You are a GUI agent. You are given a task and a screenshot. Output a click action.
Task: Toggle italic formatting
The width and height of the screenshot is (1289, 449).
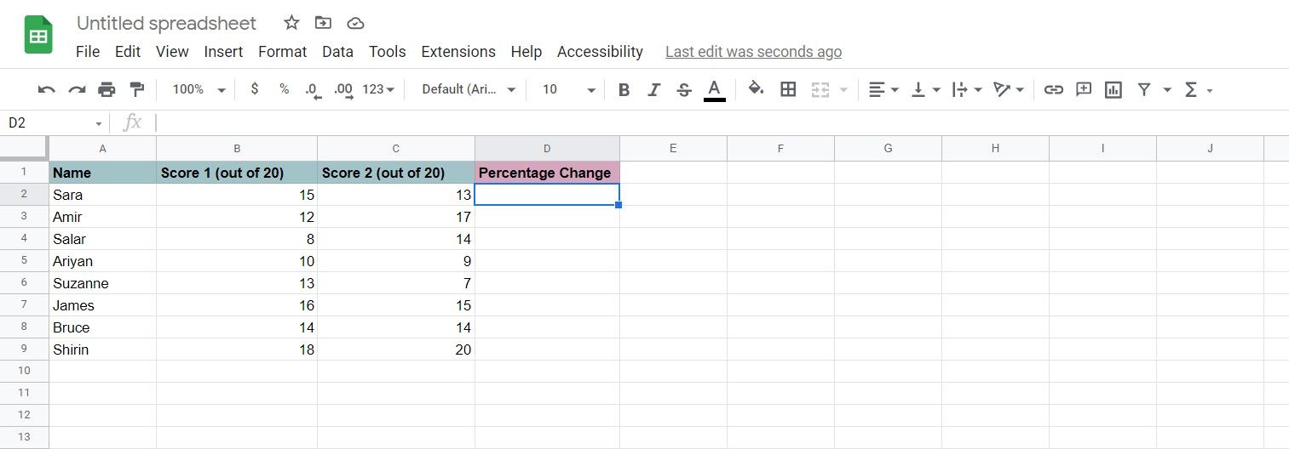pos(653,89)
